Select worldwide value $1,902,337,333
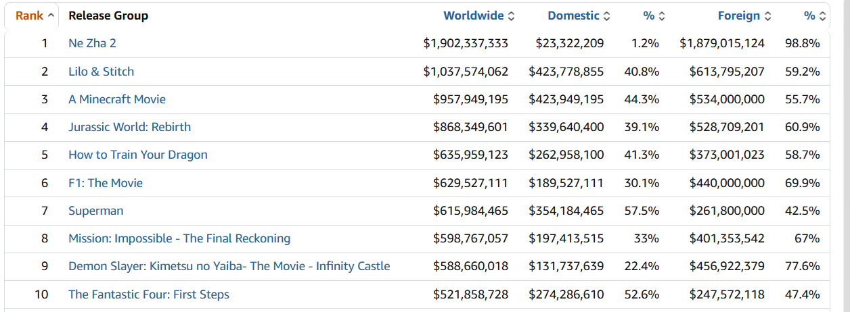 [466, 43]
